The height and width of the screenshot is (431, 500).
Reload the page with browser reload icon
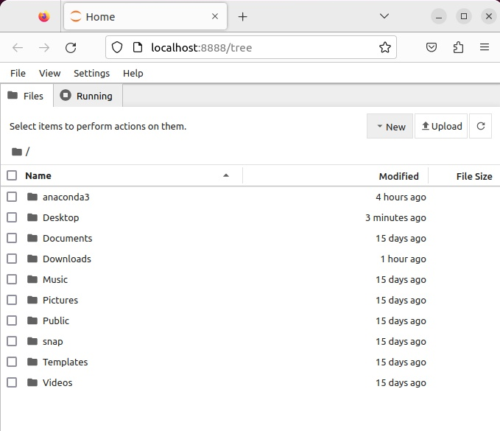click(71, 48)
